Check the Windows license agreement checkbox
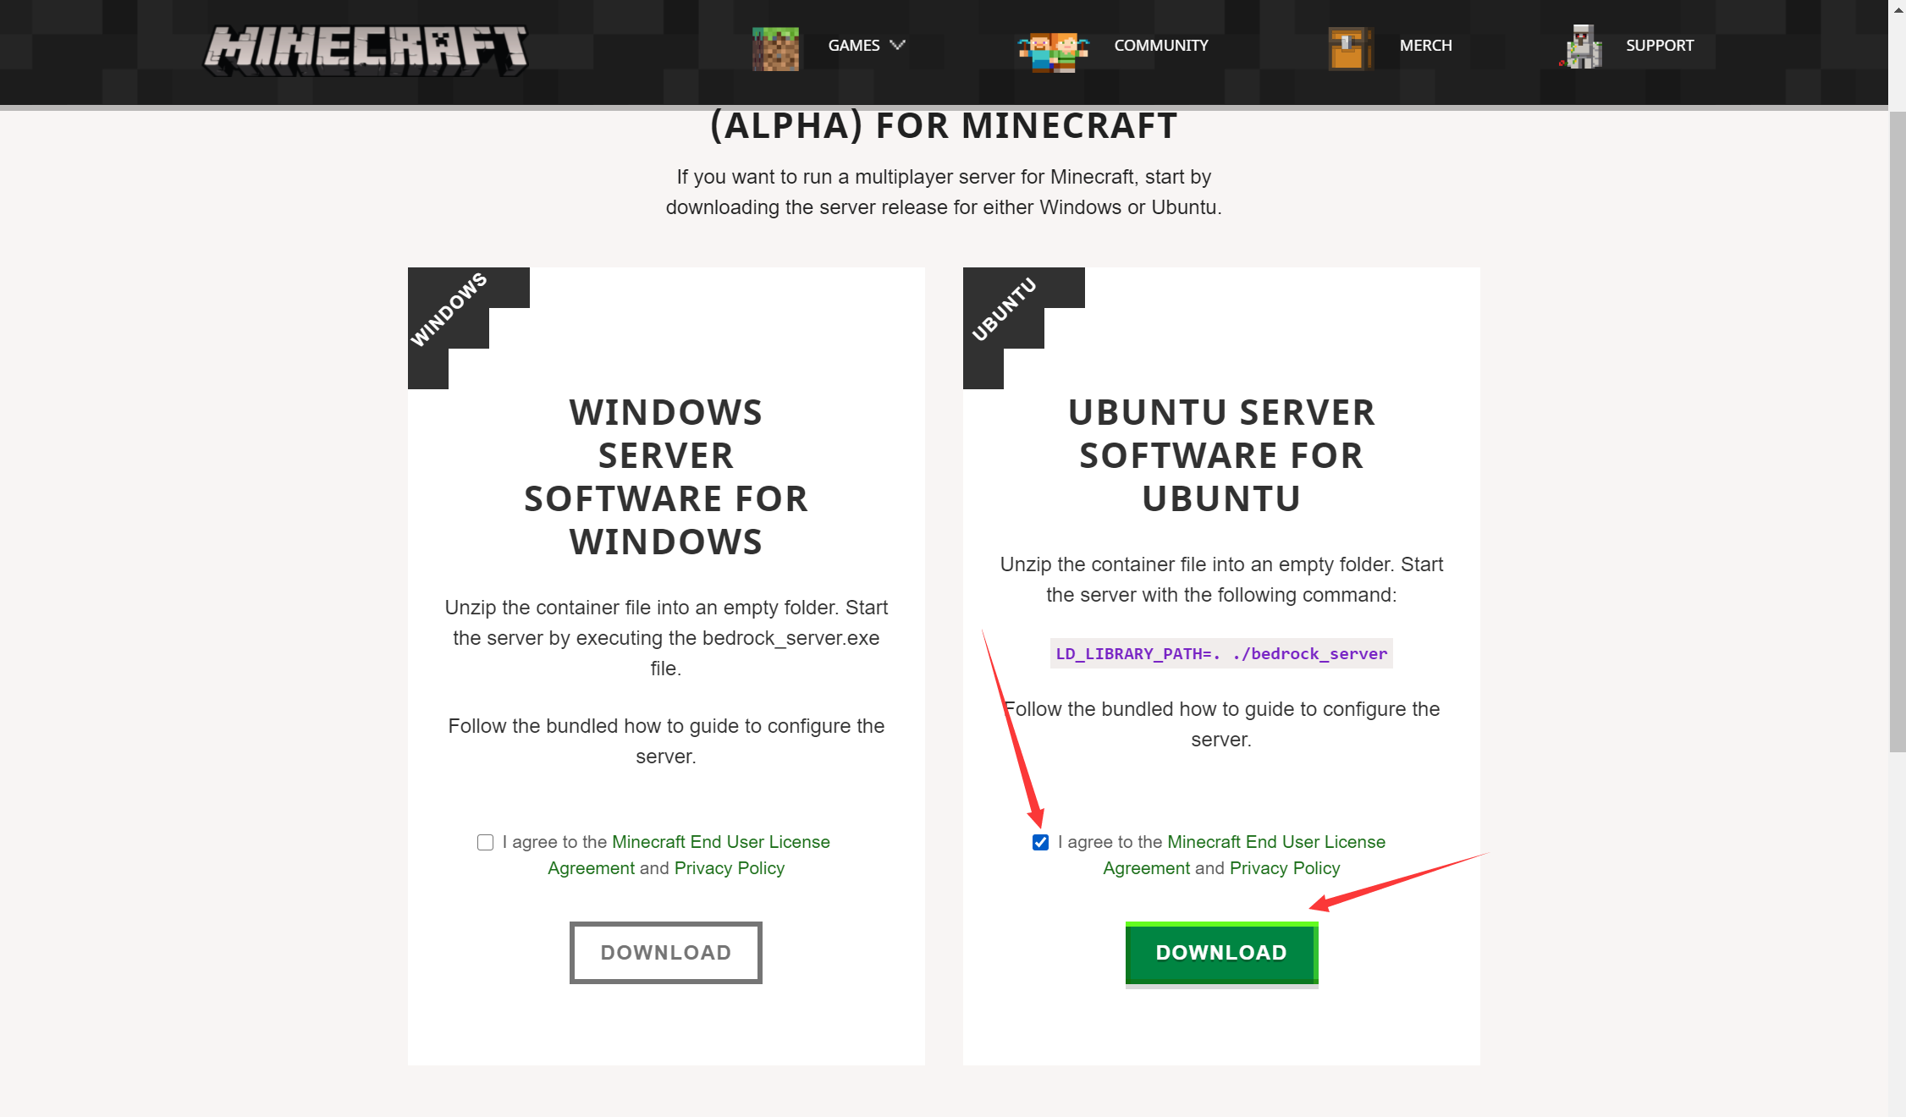Screen dimensions: 1906x1117 (485, 842)
